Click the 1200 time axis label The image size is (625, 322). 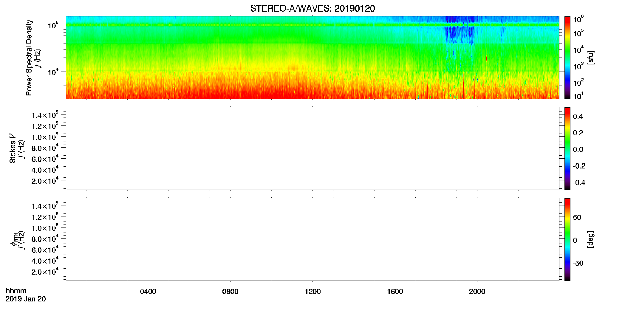tap(312, 292)
